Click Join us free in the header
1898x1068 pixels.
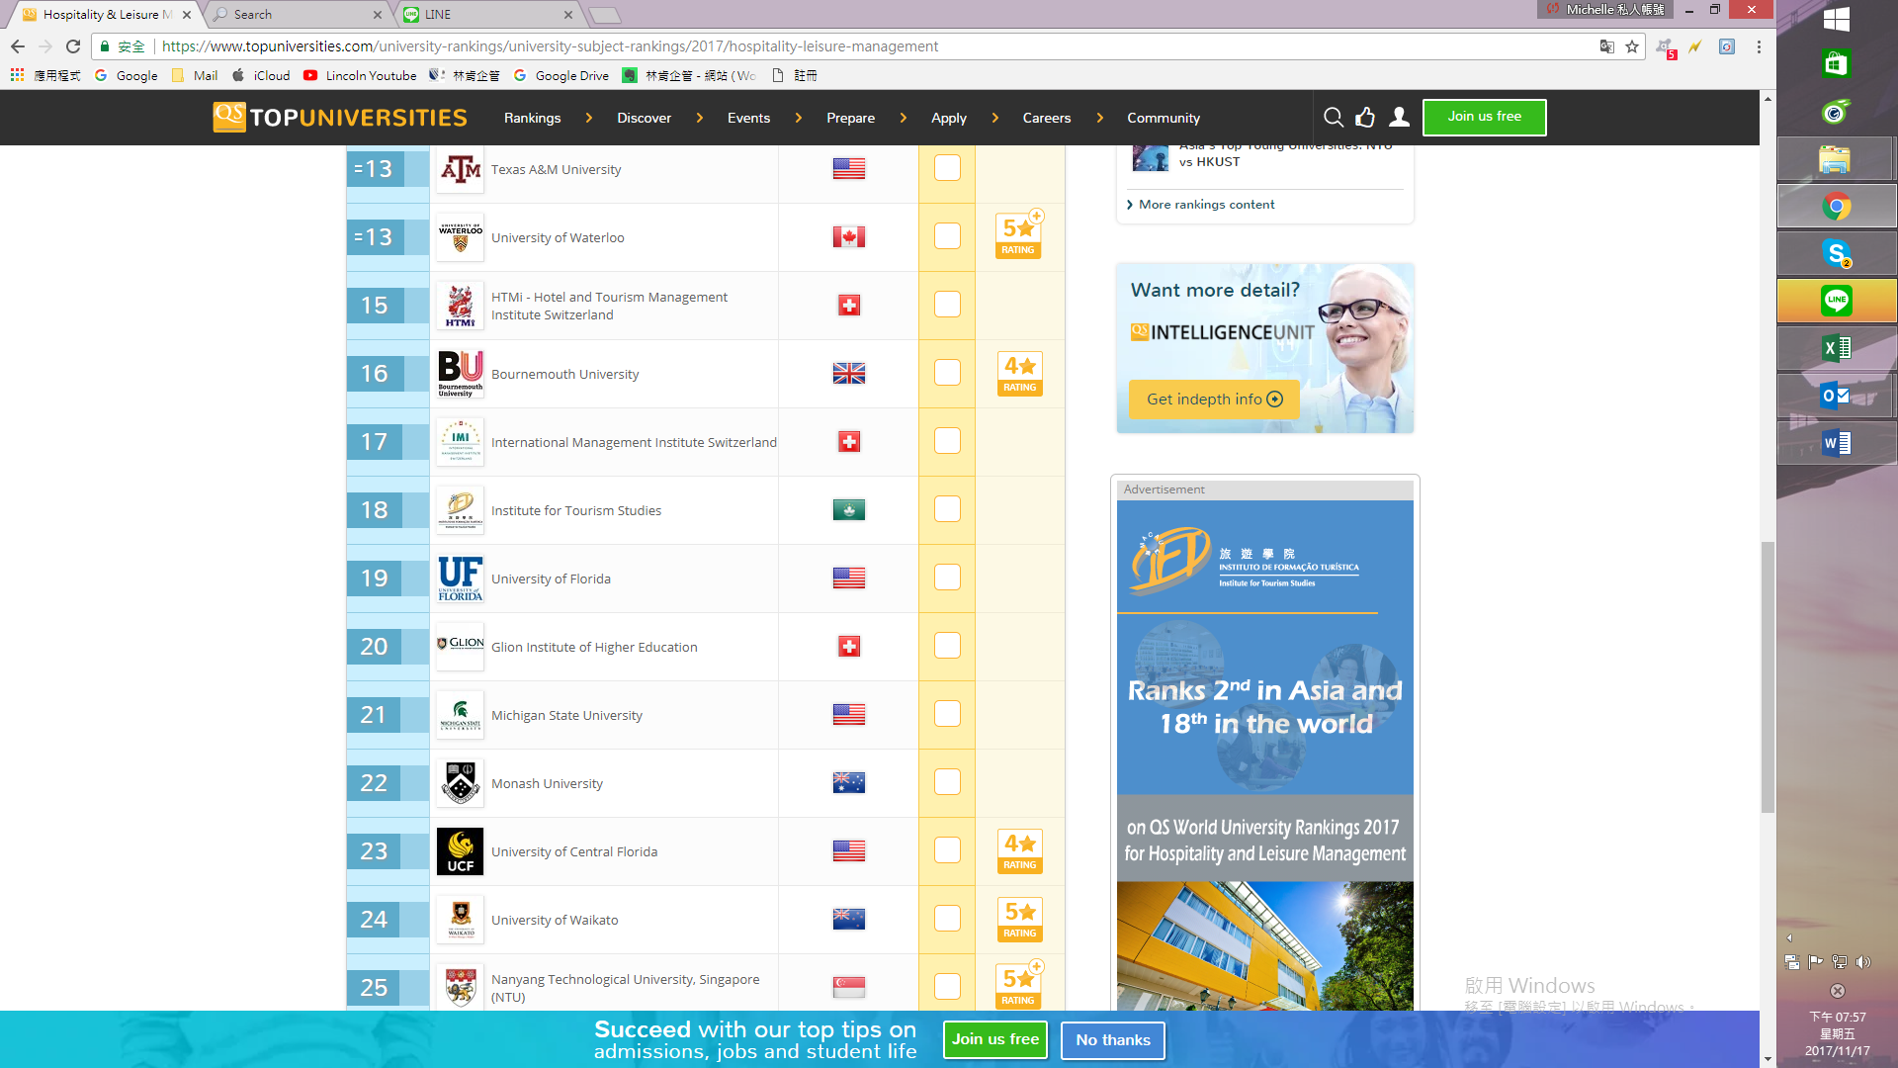1484,117
